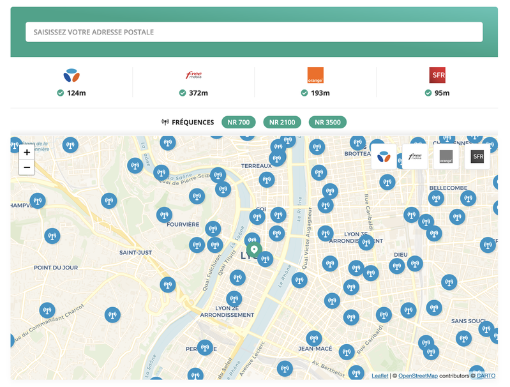
Task: Toggle Free Mobile antennas on map overlay
Action: point(415,156)
